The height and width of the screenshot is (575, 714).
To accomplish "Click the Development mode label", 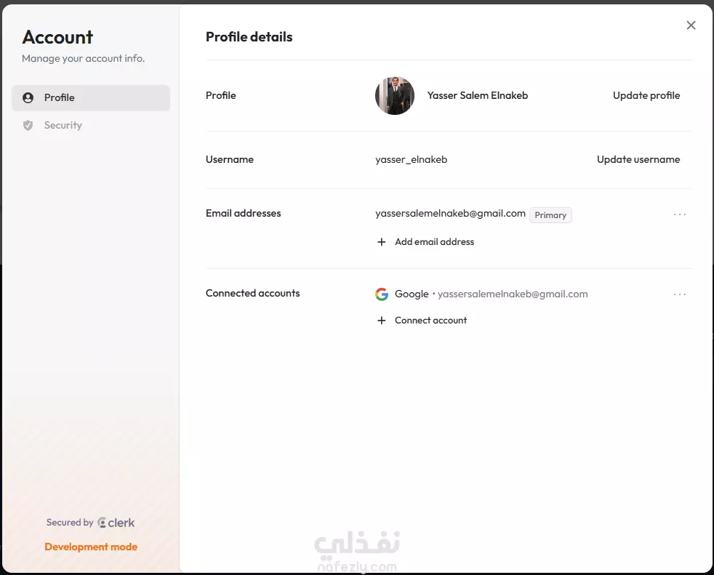I will point(91,547).
